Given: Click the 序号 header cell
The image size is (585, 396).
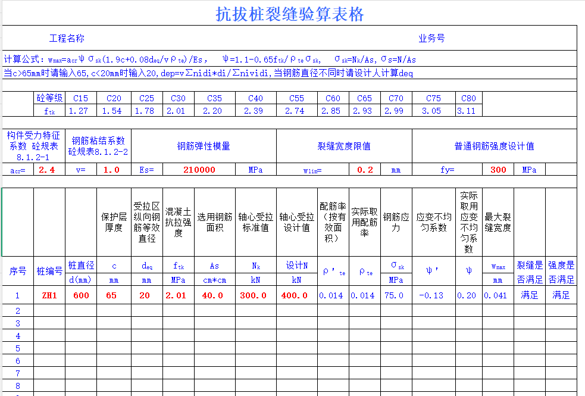Looking at the screenshot, I should click(18, 272).
